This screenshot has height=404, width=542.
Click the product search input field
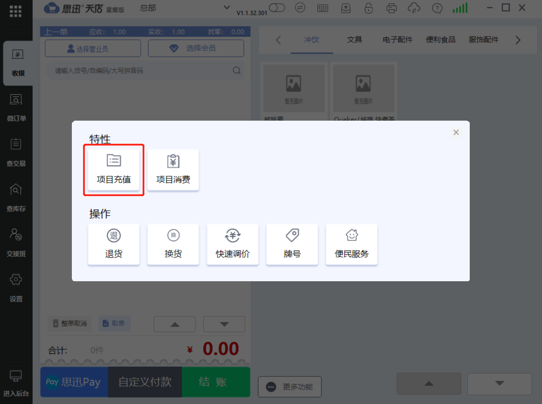pos(140,71)
